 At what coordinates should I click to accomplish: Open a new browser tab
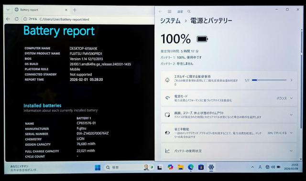click(x=75, y=10)
